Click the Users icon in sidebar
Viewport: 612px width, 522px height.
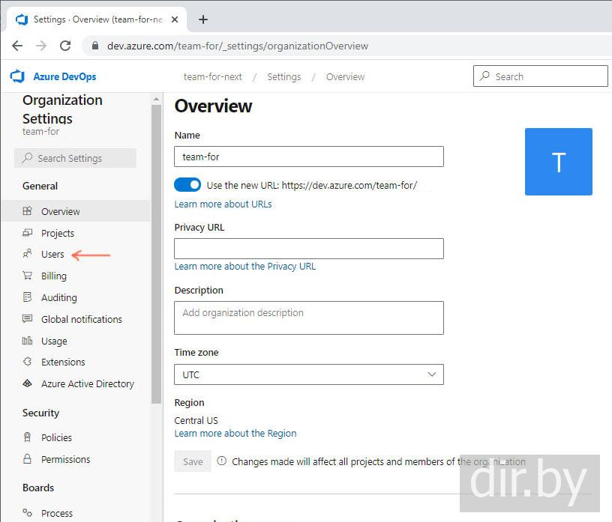pos(28,254)
